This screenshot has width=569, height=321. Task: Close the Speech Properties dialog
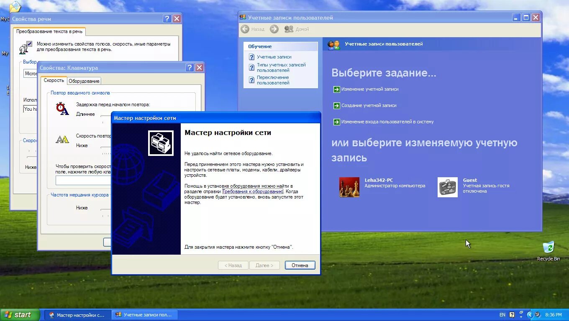pos(177,19)
